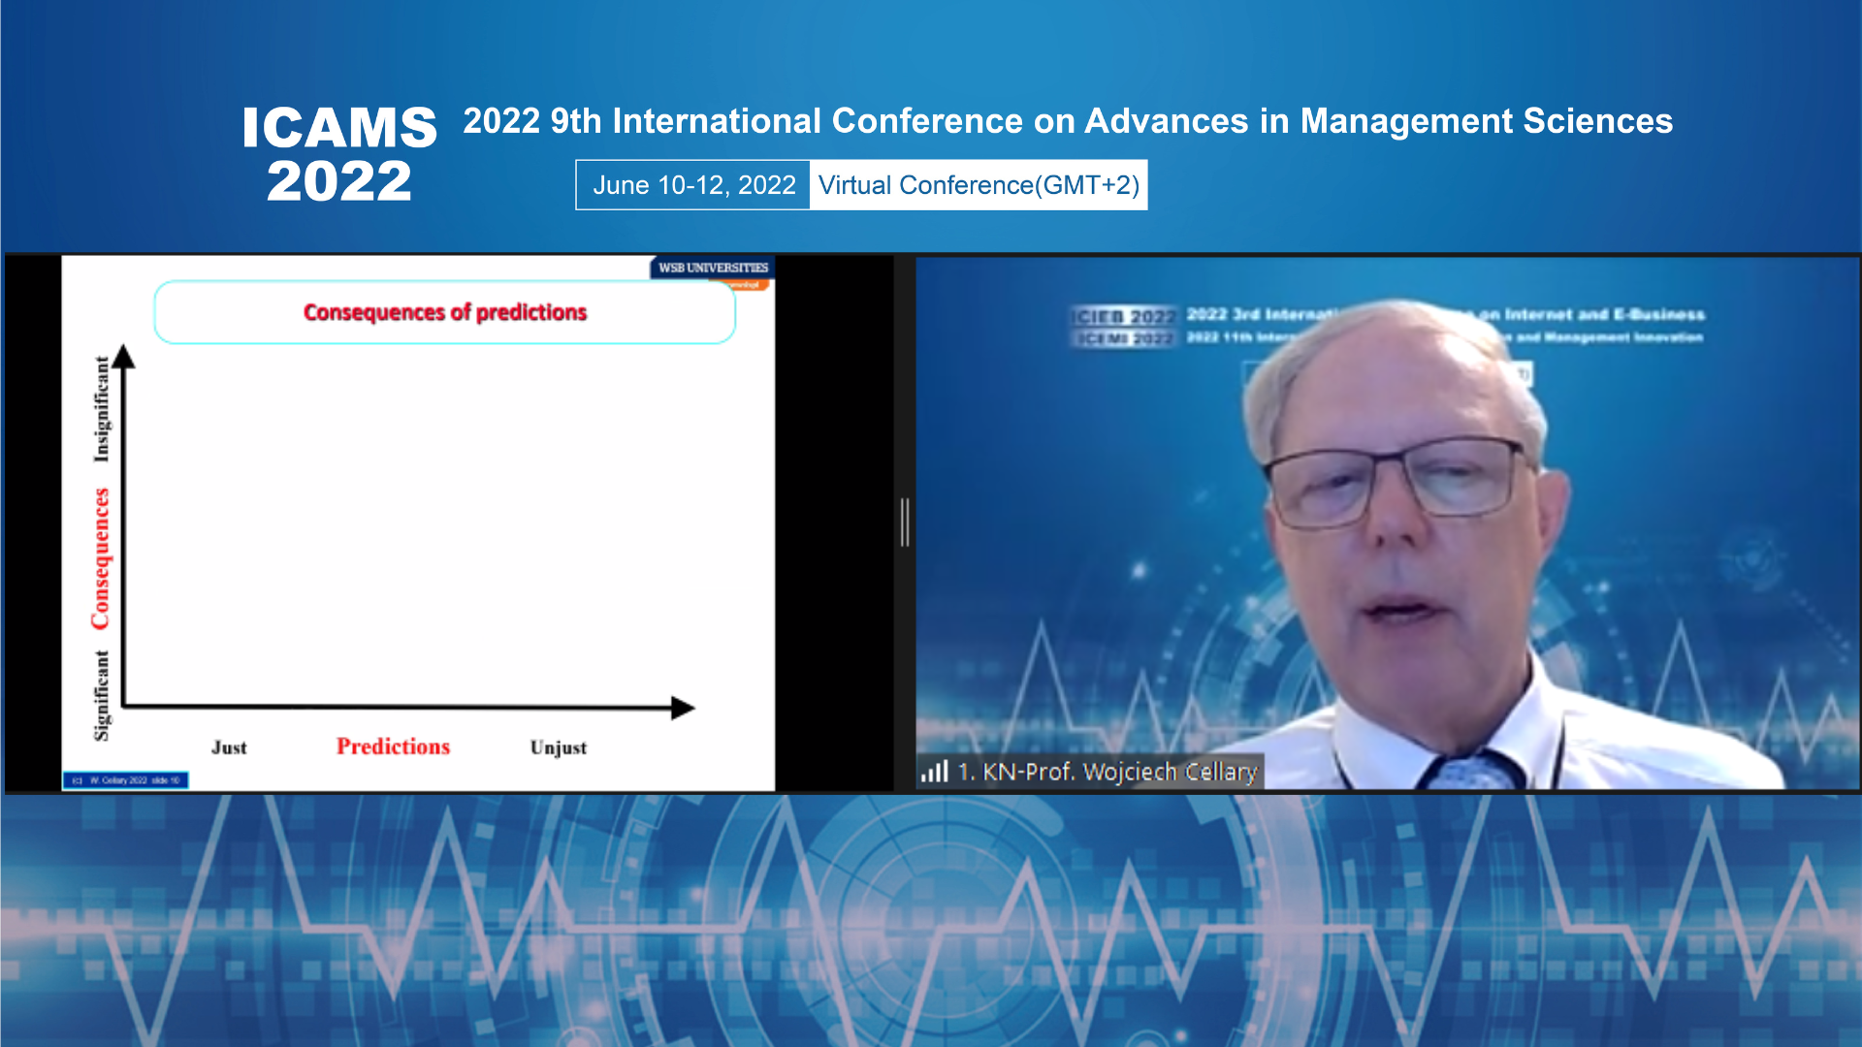The height and width of the screenshot is (1047, 1862).
Task: Click the rightward Predictions axis arrow
Action: click(679, 709)
